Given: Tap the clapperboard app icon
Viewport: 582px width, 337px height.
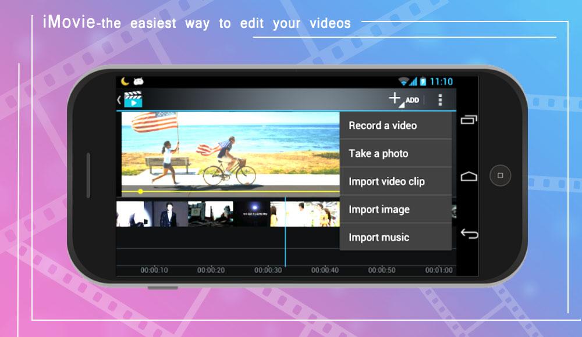Looking at the screenshot, I should tap(133, 99).
